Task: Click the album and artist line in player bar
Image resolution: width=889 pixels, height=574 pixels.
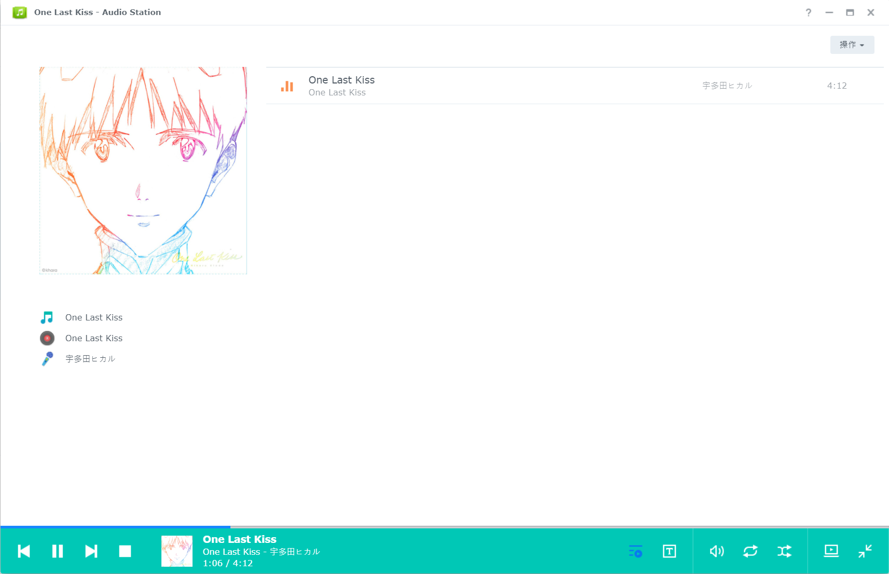Action: pos(261,552)
